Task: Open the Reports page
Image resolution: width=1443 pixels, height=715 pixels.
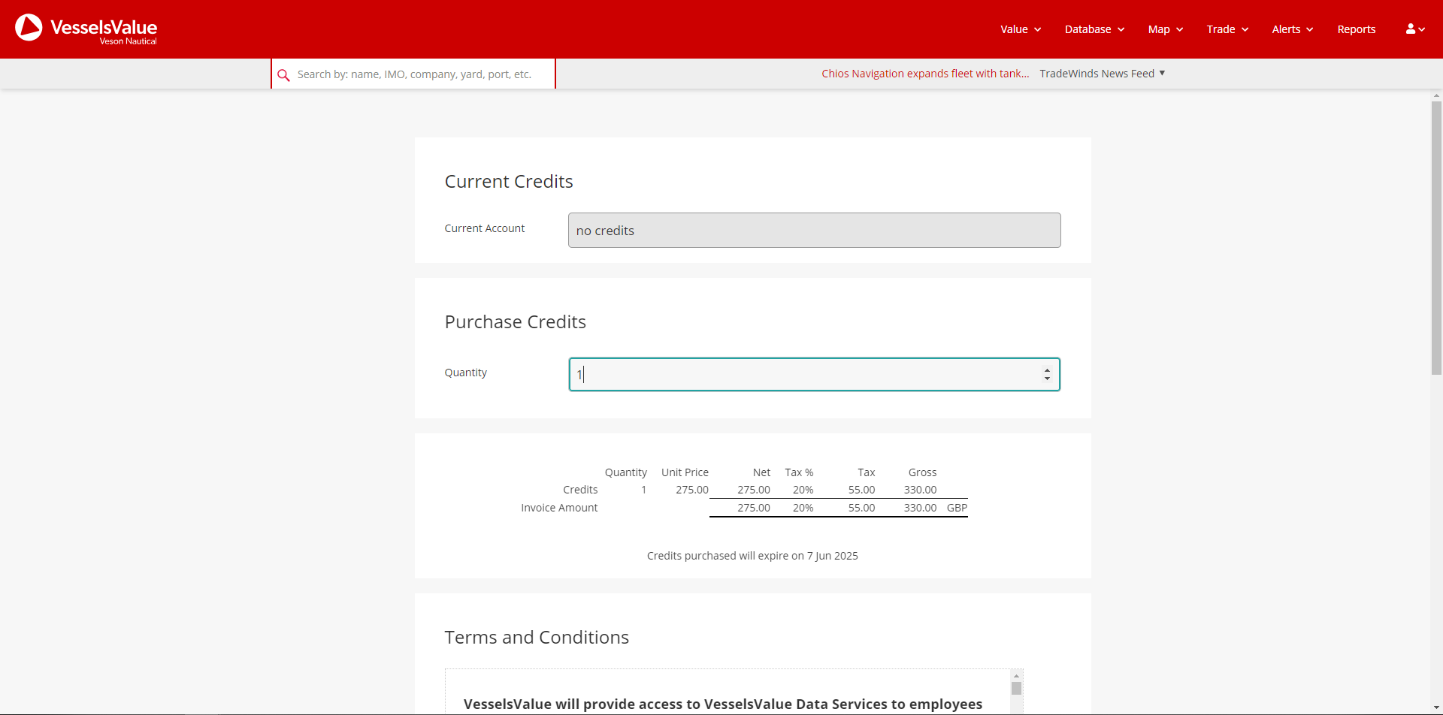Action: point(1356,29)
